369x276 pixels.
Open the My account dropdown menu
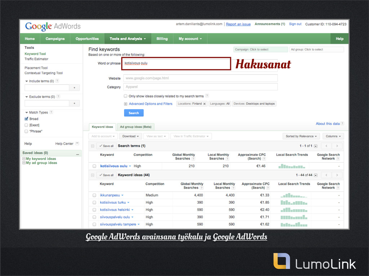tap(190, 39)
